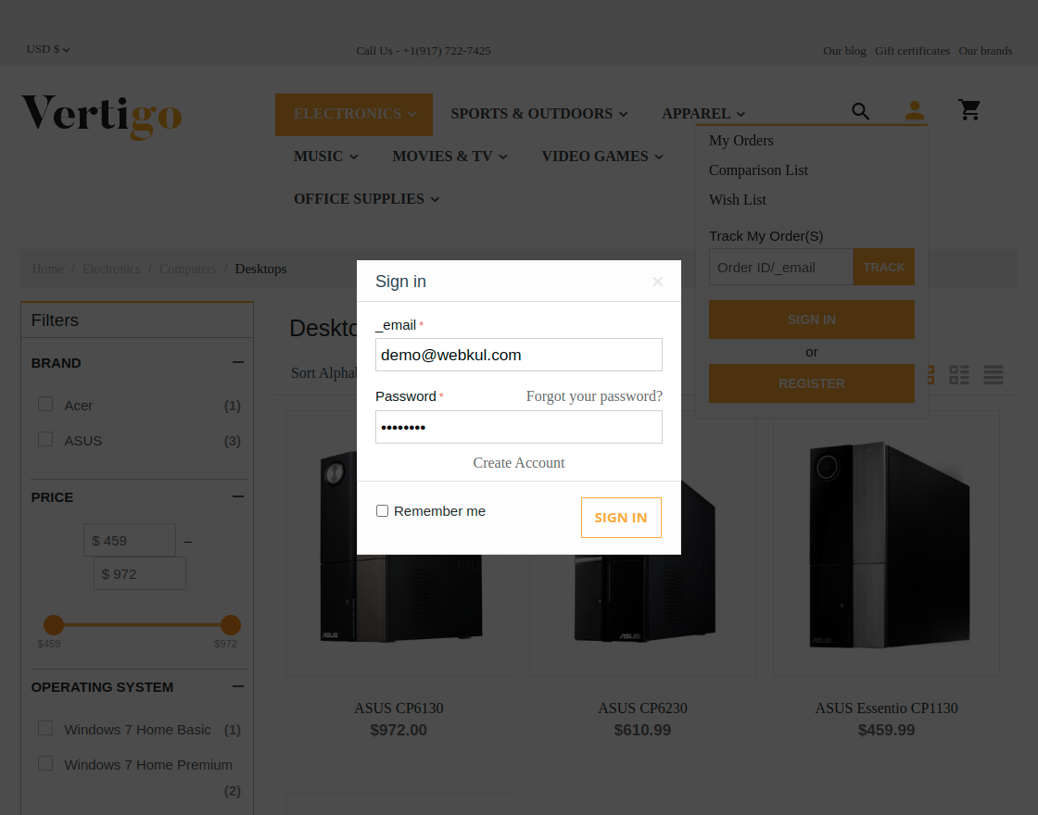1038x815 pixels.
Task: Check the Windows 7 Home Basic filter
Action: [x=45, y=728]
